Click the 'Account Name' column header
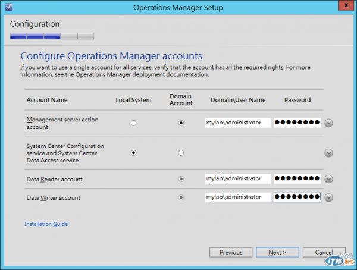 (x=47, y=100)
